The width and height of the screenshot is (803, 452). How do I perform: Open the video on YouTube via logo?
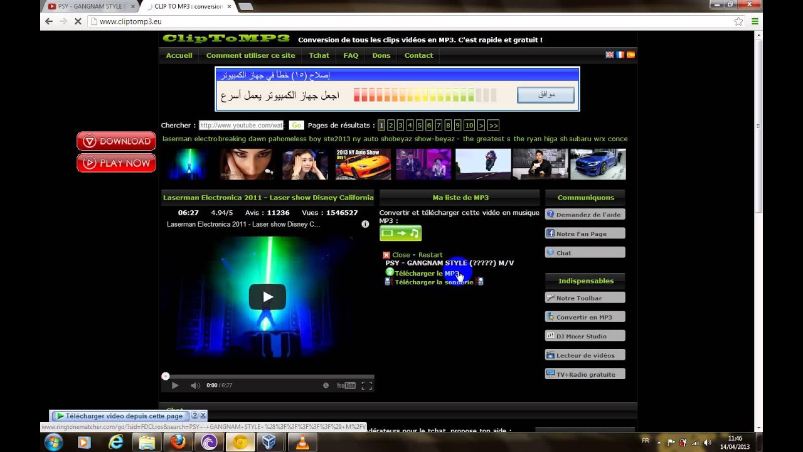click(x=346, y=385)
